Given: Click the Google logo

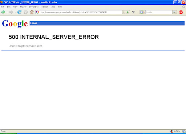Looking at the screenshot, I should click(x=15, y=23).
